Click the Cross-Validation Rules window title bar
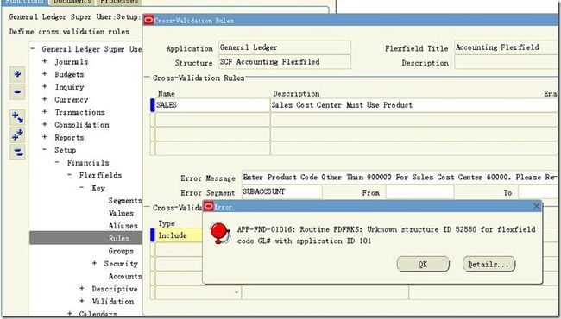The width and height of the screenshot is (561, 319). (x=350, y=21)
